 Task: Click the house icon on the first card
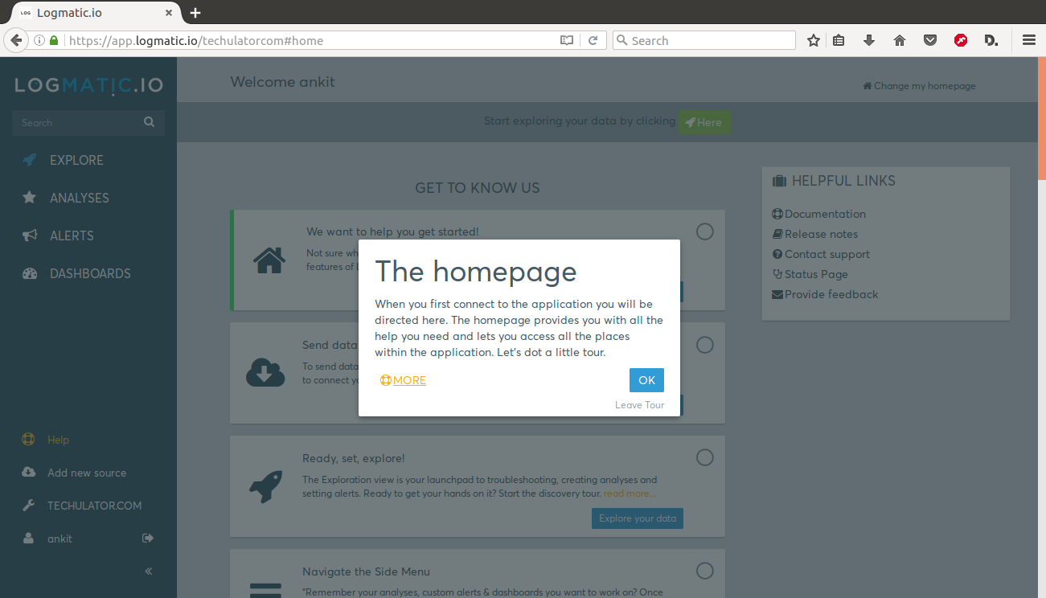[269, 260]
